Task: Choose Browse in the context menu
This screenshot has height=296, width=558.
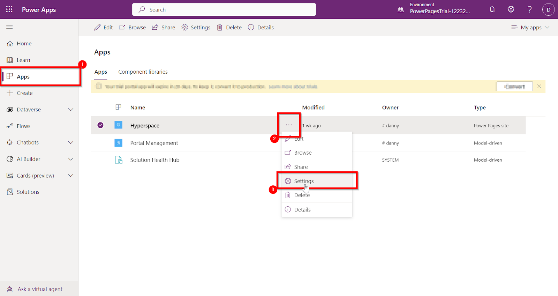Action: pyautogui.click(x=317, y=153)
